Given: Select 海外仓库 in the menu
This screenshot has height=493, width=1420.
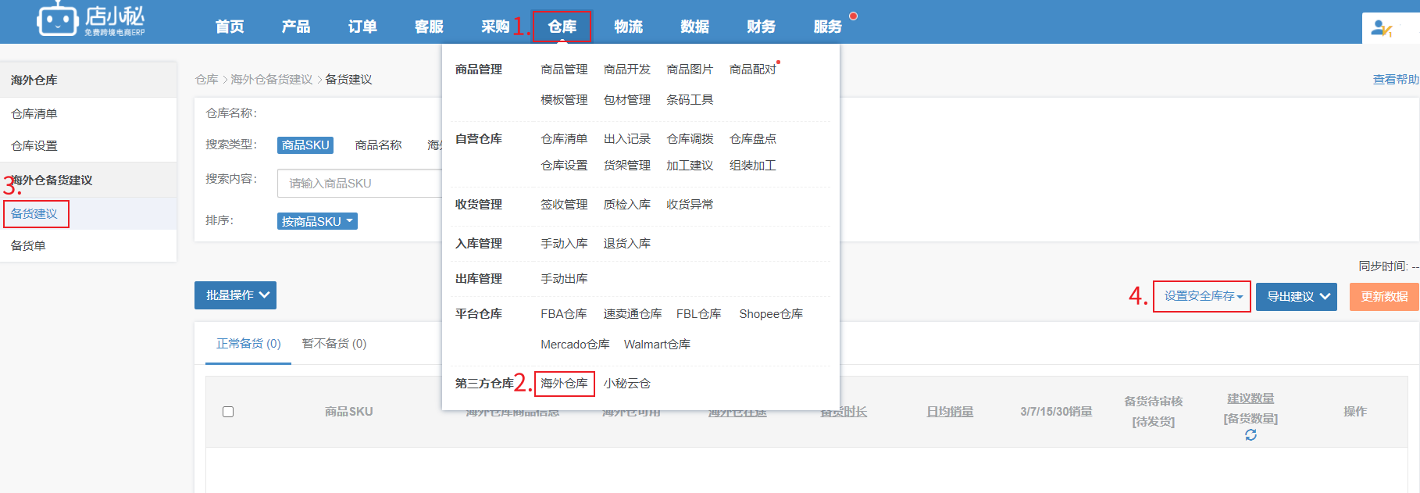Looking at the screenshot, I should click(564, 384).
